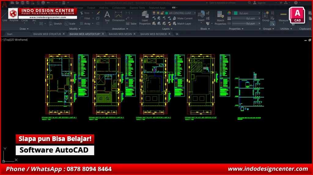
Task: Open the Manage ribbon tab
Action: point(79,8)
